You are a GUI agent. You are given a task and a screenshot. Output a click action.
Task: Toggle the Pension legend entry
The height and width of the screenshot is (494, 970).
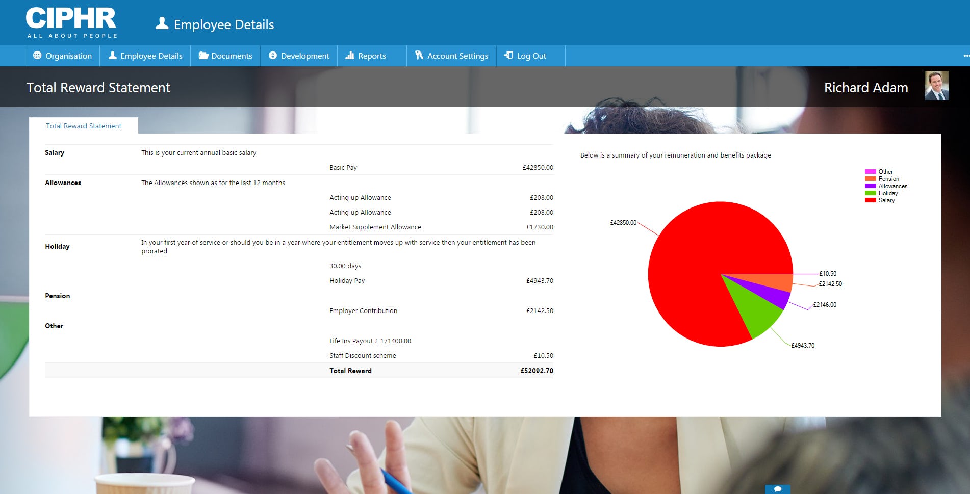coord(889,179)
